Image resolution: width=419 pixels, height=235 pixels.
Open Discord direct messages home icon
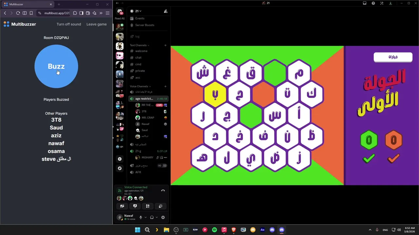tap(120, 12)
